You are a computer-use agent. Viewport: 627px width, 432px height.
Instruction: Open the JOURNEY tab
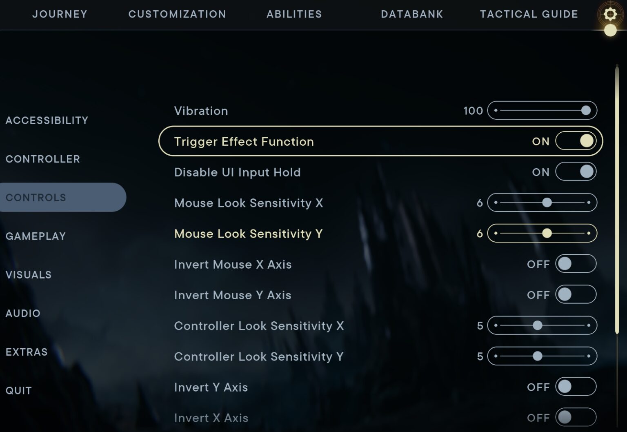60,14
